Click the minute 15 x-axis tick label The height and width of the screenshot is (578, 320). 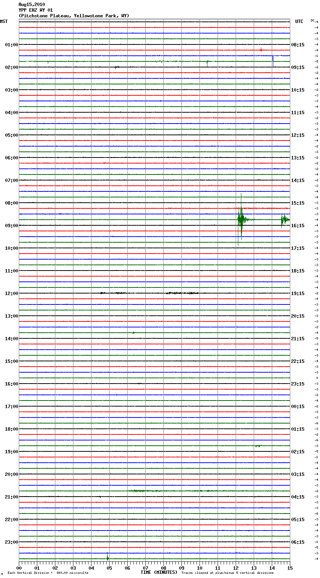pos(290,567)
